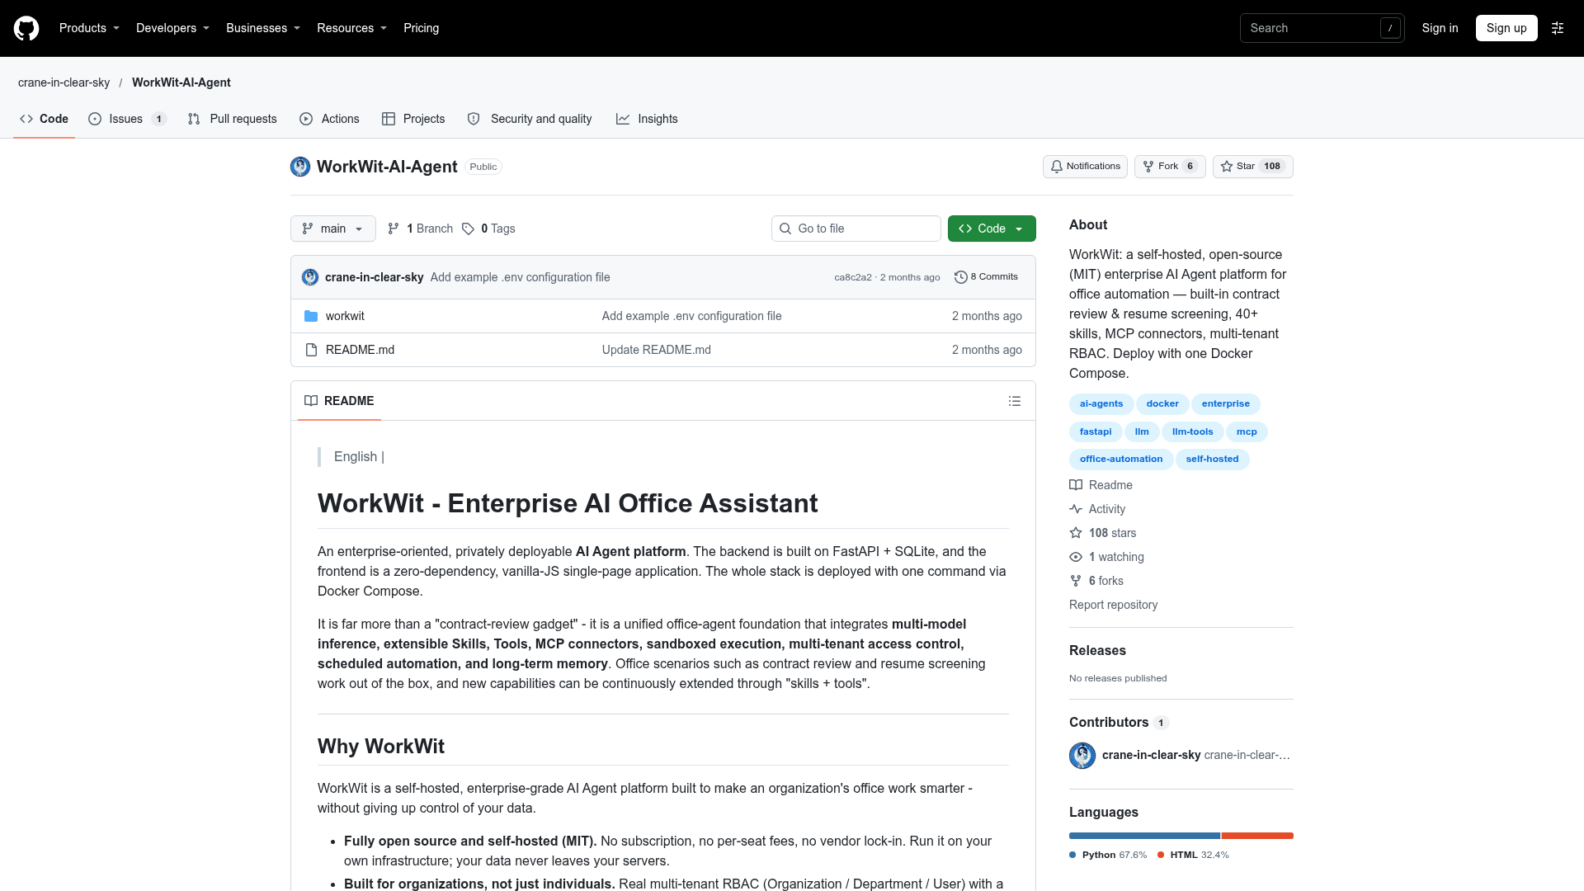Open the Projects tab
Screen dimensions: 1584x891
click(x=414, y=119)
